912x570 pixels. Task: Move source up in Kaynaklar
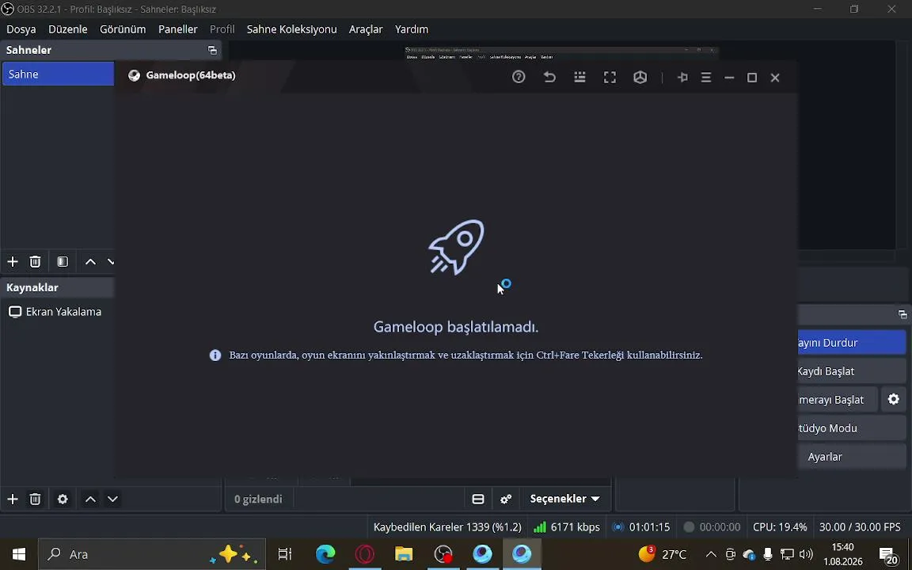click(91, 499)
